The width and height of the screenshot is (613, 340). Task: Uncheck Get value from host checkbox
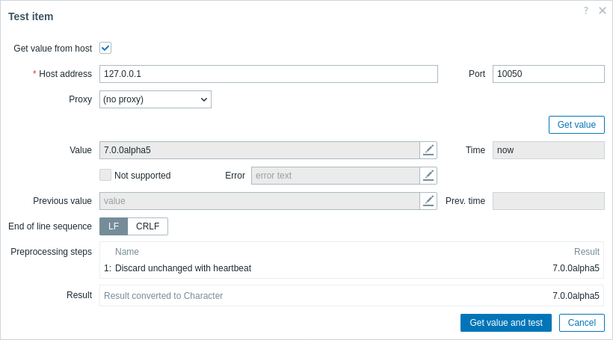(105, 48)
